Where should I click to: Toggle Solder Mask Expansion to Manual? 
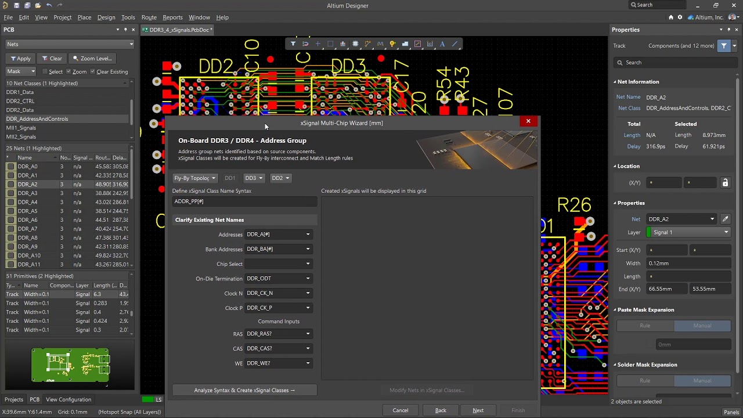[702, 381]
